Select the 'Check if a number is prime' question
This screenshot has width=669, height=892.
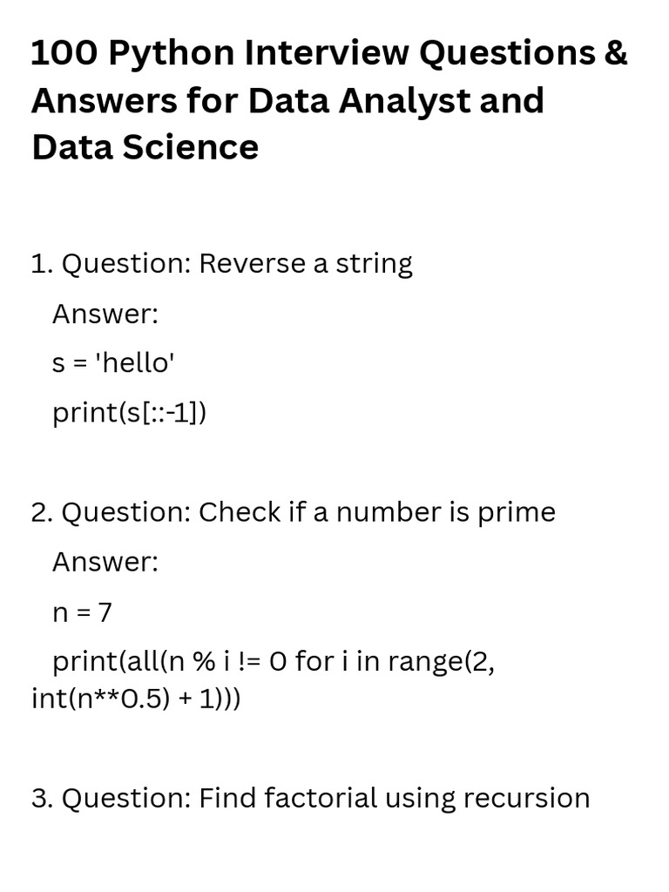pos(293,512)
